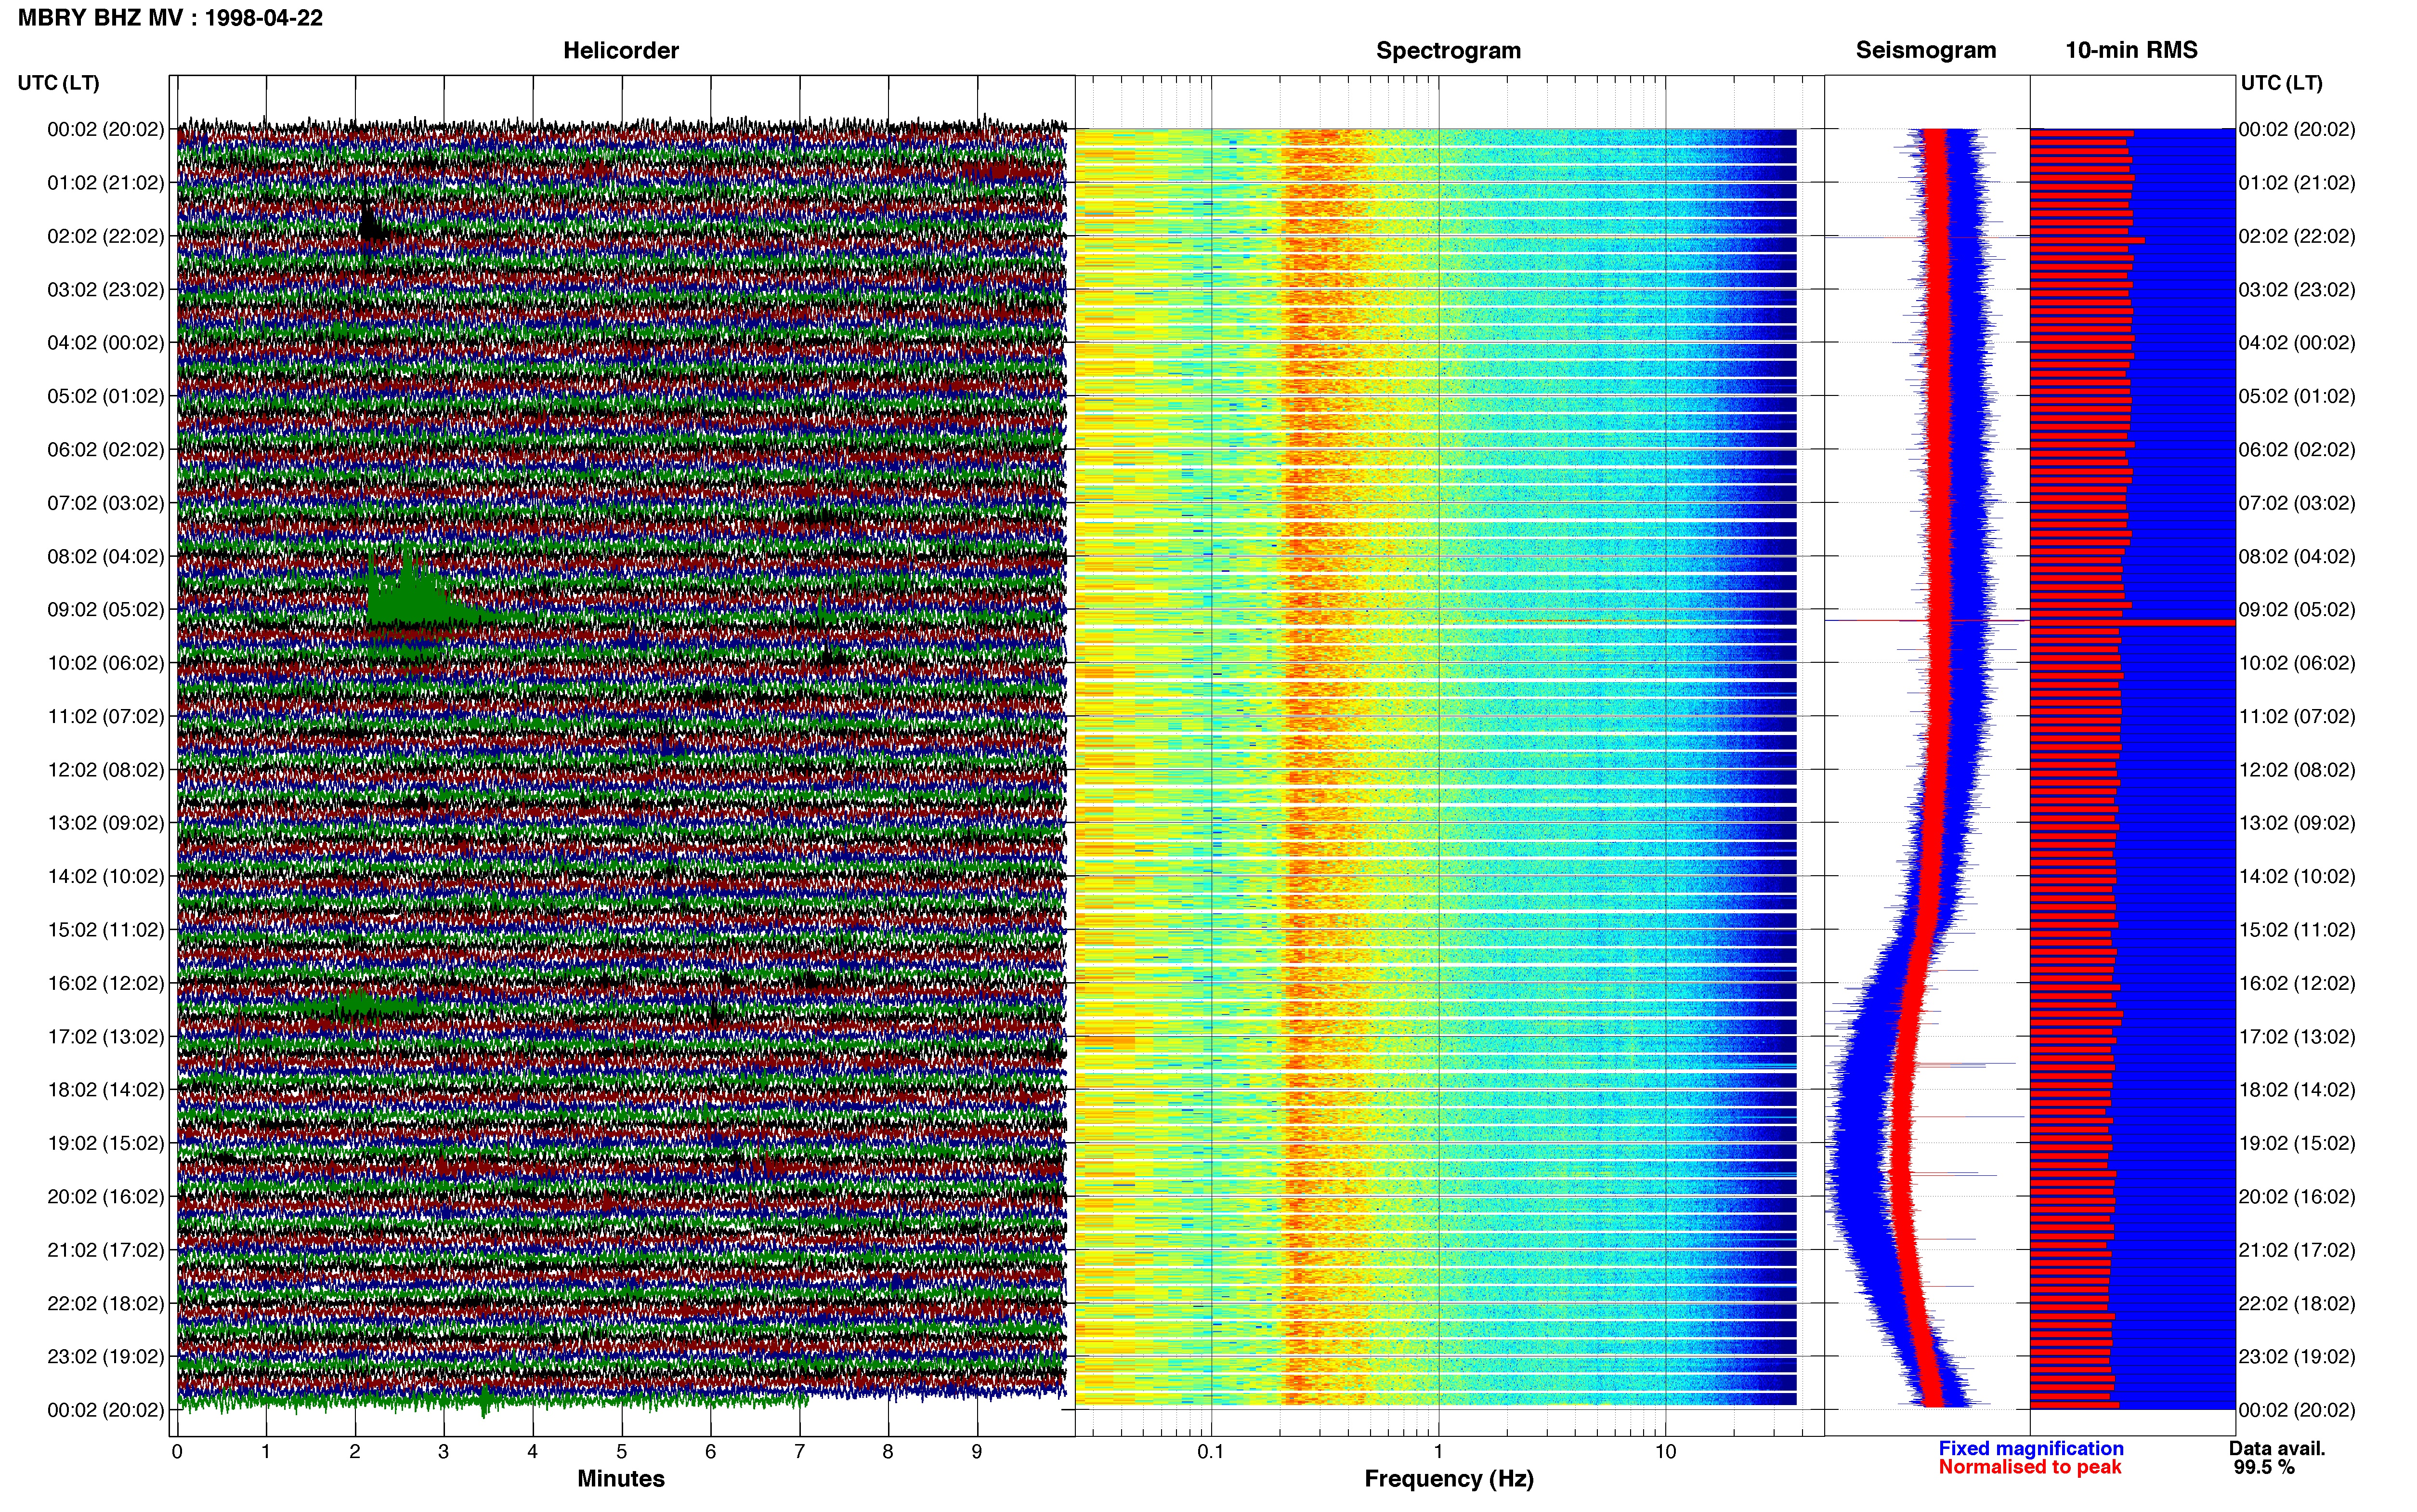This screenshot has width=2417, height=1512.
Task: Click the red Normalised to peak legend text
Action: click(2029, 1467)
